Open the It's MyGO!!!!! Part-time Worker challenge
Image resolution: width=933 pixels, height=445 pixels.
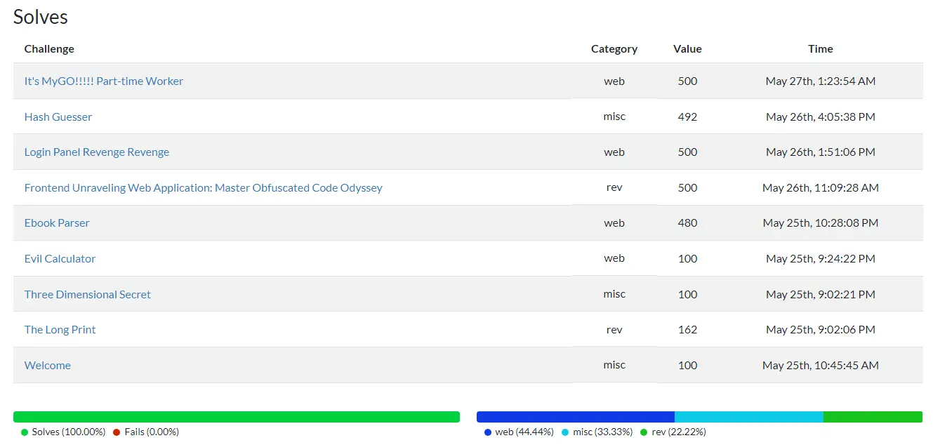point(103,81)
